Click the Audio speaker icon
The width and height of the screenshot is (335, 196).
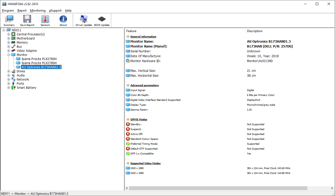[13, 75]
